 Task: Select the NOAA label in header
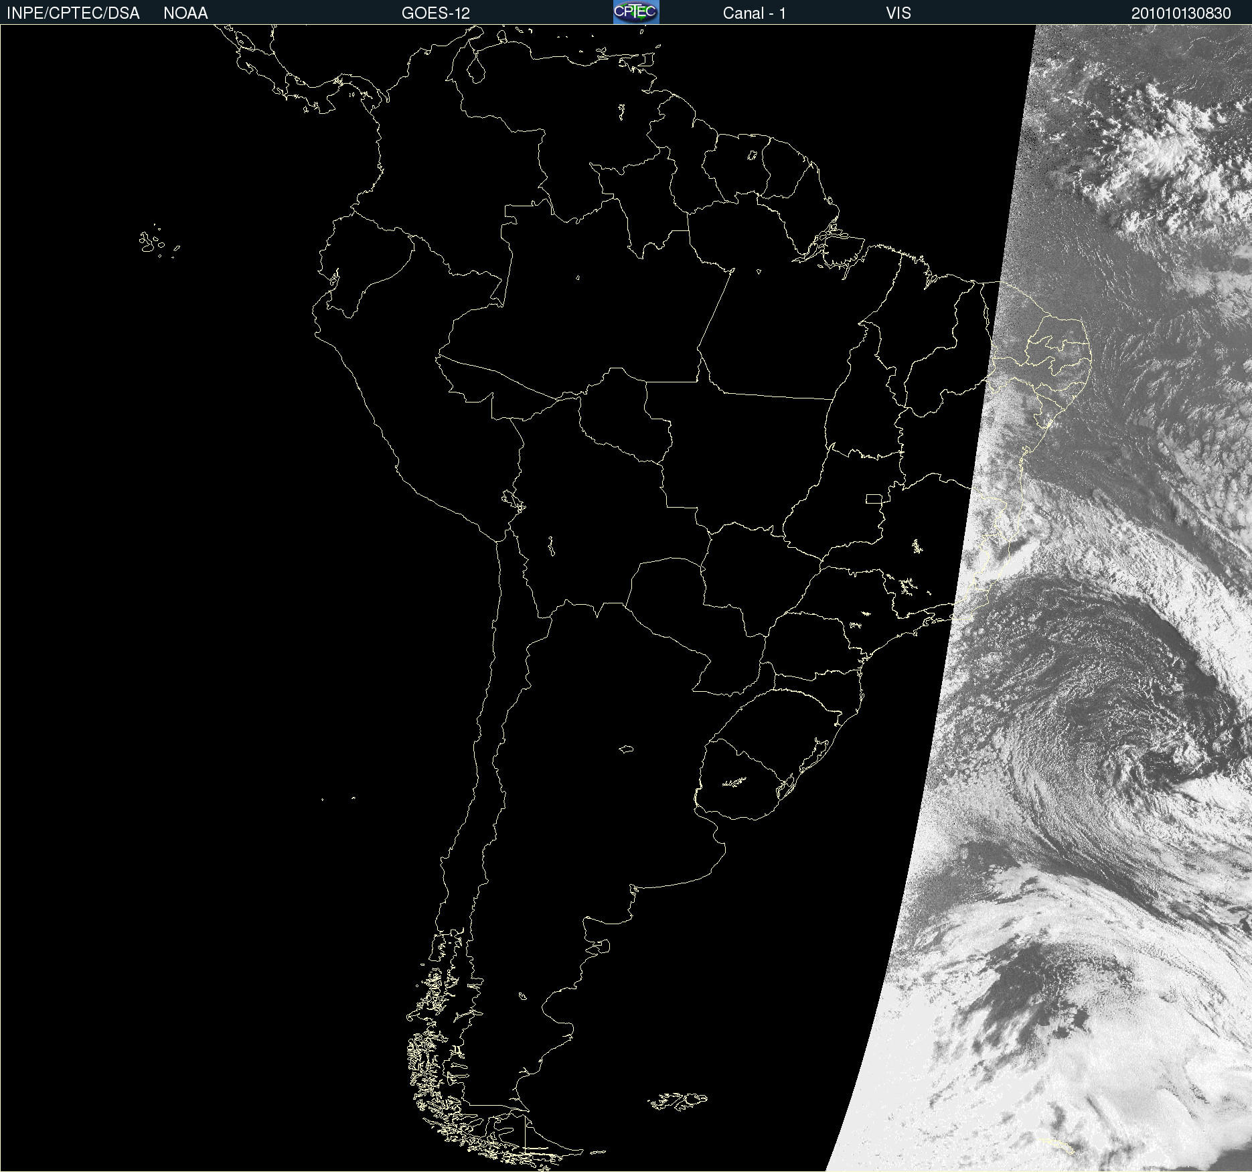click(x=185, y=13)
